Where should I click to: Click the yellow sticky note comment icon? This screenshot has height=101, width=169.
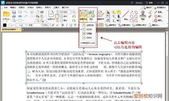coord(119,12)
